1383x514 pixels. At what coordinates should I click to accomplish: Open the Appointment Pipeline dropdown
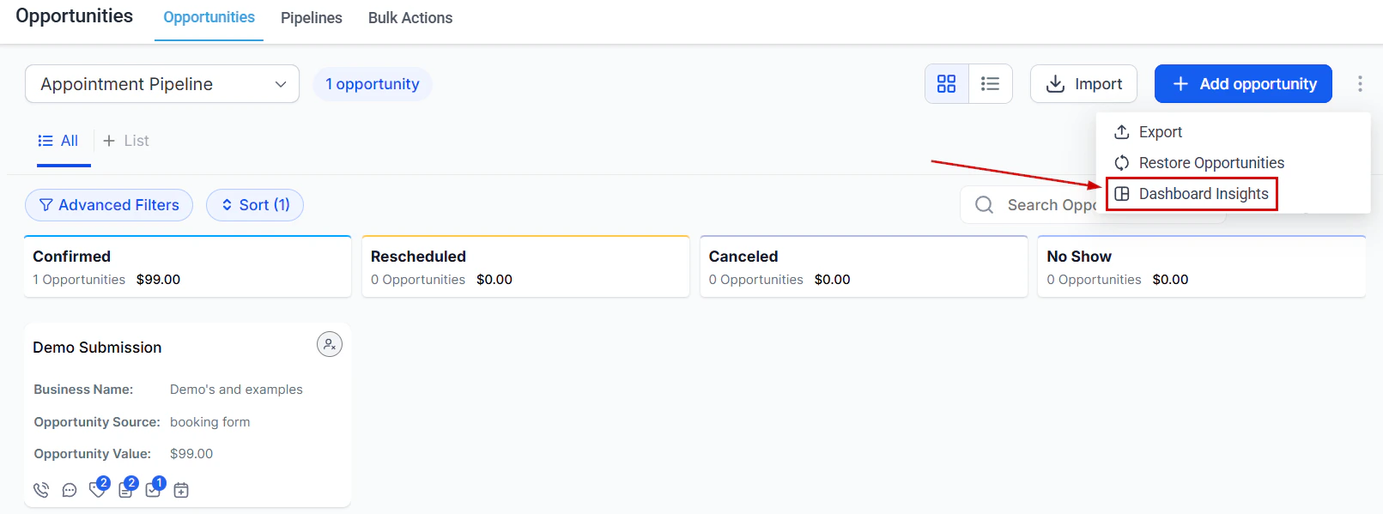(161, 83)
